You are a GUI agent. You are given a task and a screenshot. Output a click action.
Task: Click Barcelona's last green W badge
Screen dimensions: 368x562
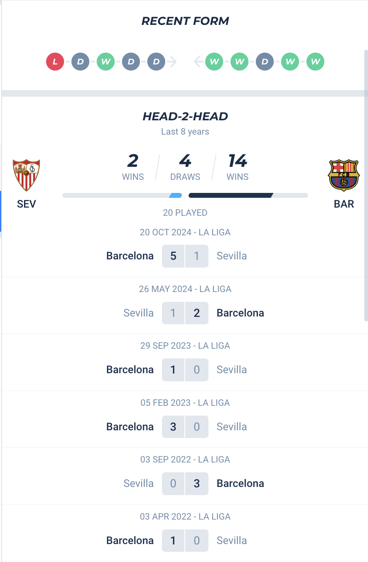(315, 62)
